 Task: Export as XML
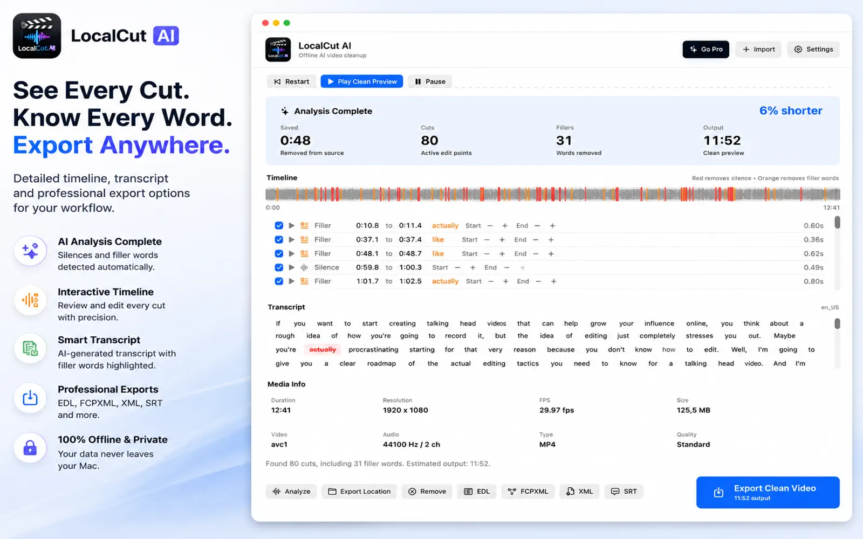[579, 492]
